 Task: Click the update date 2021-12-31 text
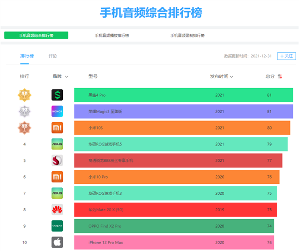(261, 56)
